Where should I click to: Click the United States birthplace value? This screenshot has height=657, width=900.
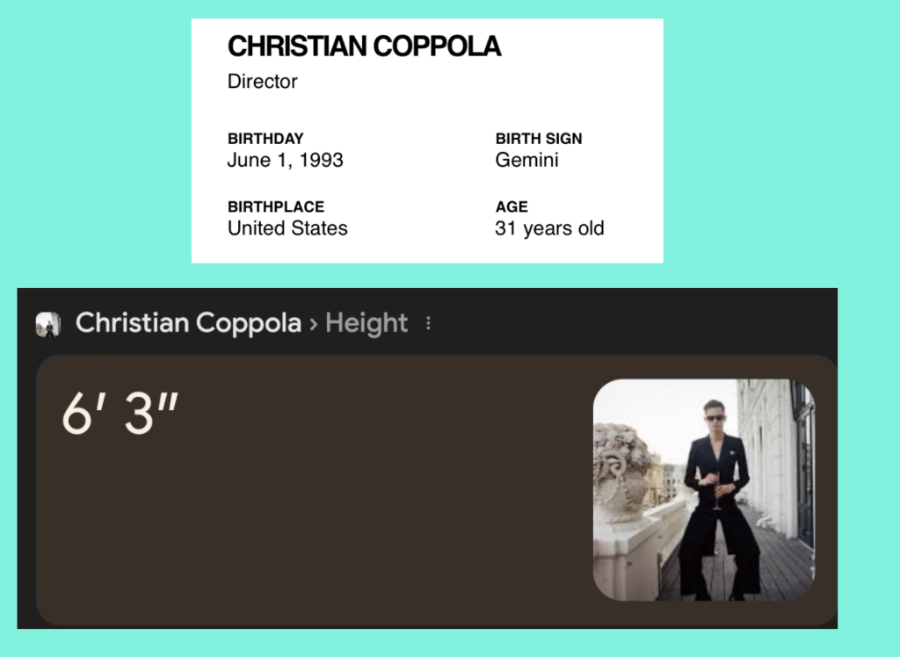(x=287, y=228)
